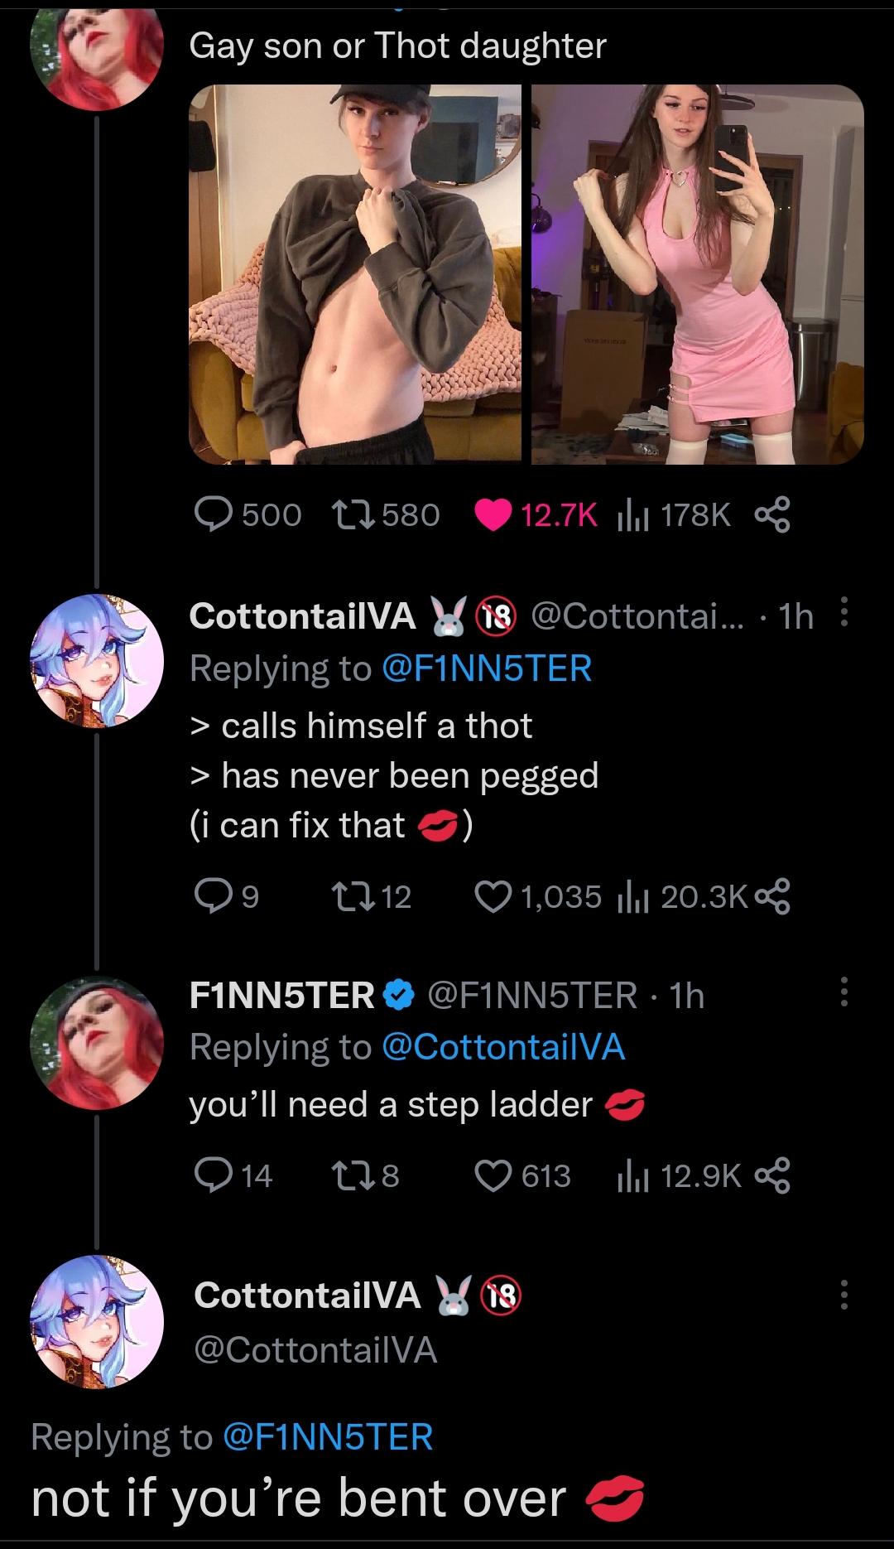
Task: Click the @F1NN5TER mention in CottontailVA's first reply
Action: 487,668
